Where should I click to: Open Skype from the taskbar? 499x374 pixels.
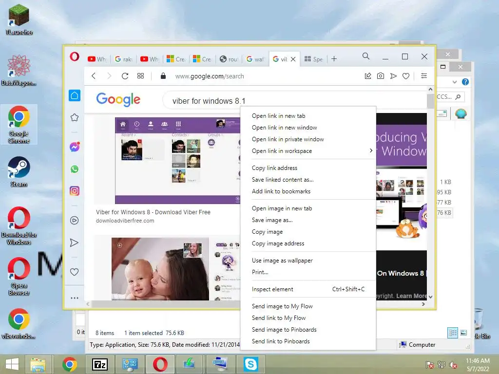pyautogui.click(x=251, y=364)
